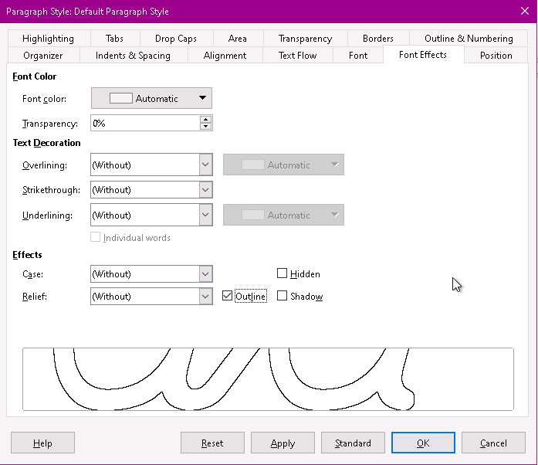Select the Outline & Numbering tab
The image size is (538, 465).
coord(469,39)
